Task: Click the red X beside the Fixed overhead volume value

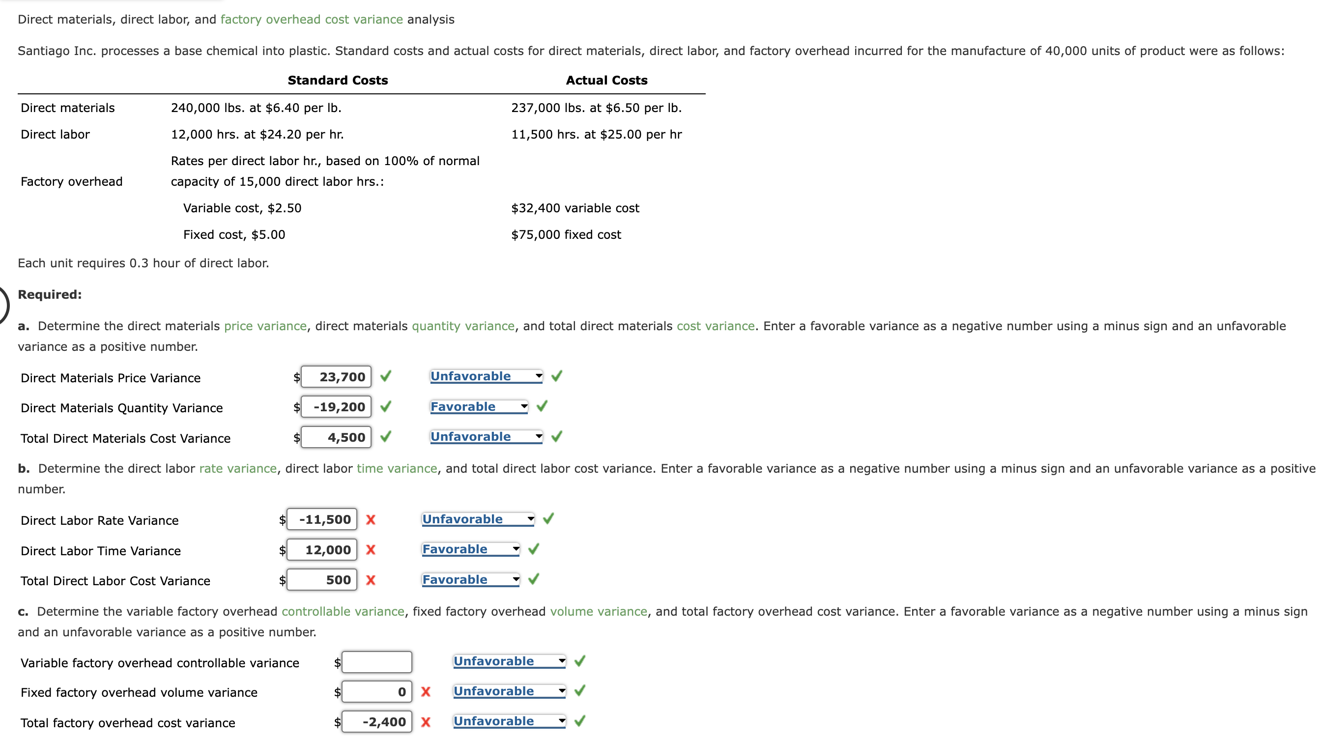Action: click(426, 691)
